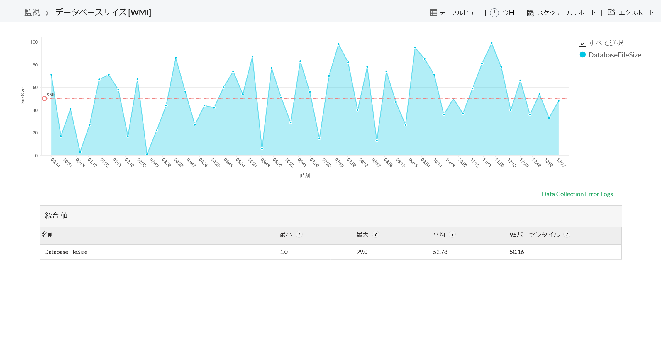The image size is (661, 347).
Task: Open the 今日 time period selector
Action: pos(508,13)
